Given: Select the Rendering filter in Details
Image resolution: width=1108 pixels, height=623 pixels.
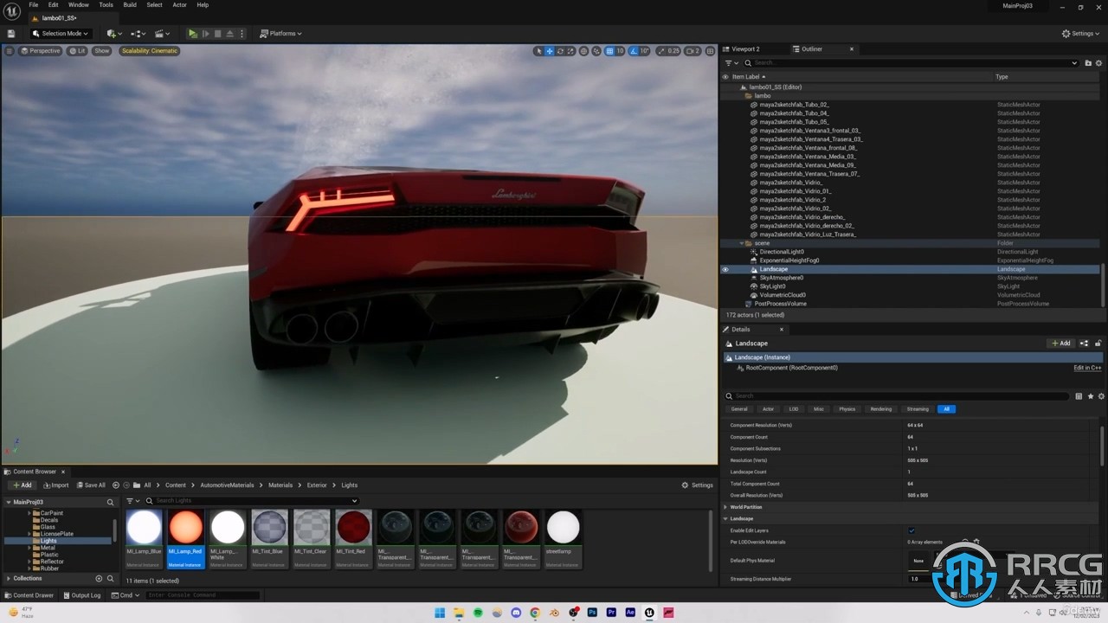Looking at the screenshot, I should [881, 409].
